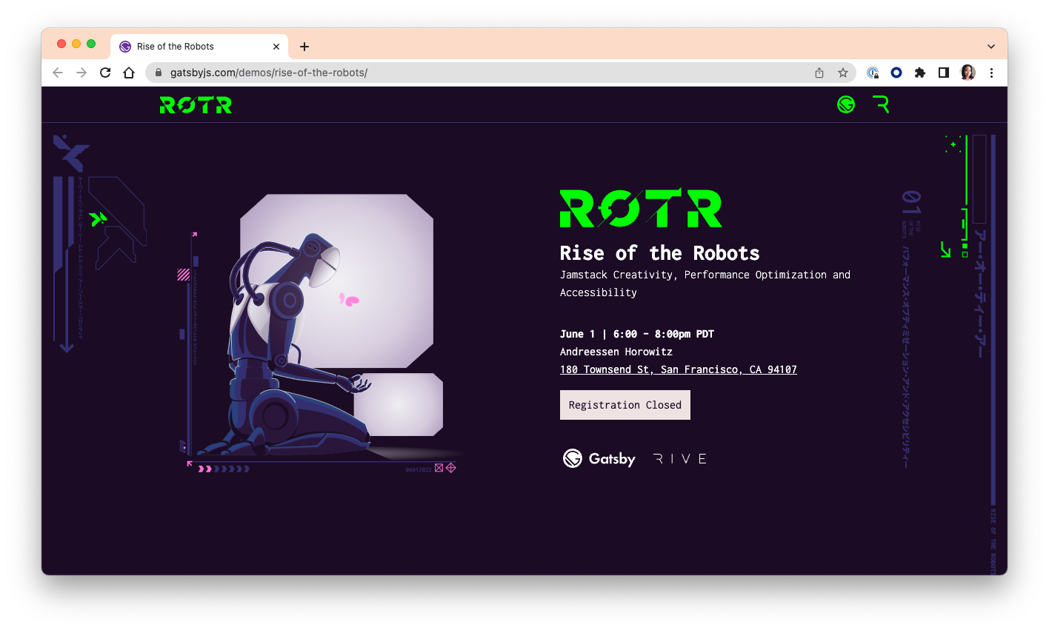Go back to the previous page
The height and width of the screenshot is (630, 1049).
58,73
